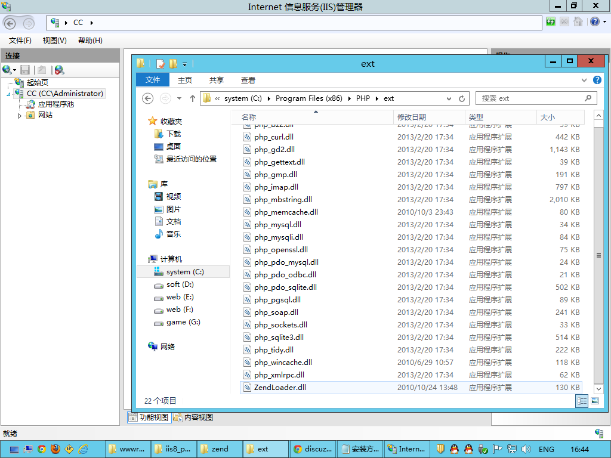The image size is (611, 458).
Task: Select 应用程序池 in connections tree
Action: point(55,104)
